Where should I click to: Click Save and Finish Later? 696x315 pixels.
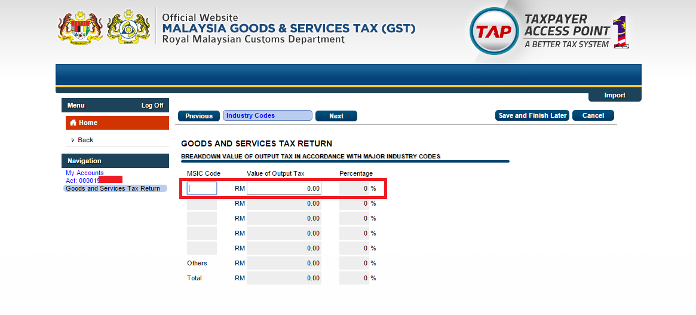[532, 116]
